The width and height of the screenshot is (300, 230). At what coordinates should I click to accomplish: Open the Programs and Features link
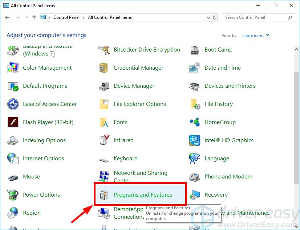tap(143, 195)
